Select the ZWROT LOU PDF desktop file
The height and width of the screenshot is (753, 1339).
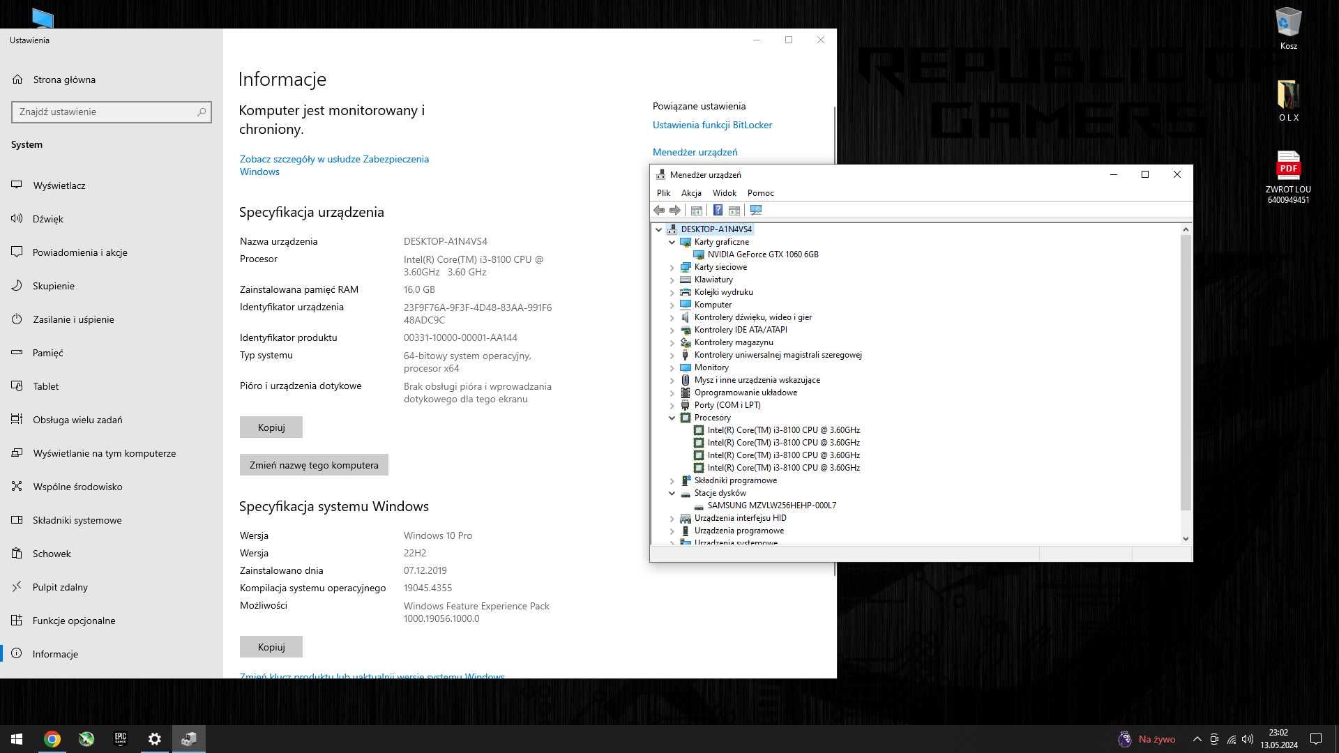[x=1288, y=178]
